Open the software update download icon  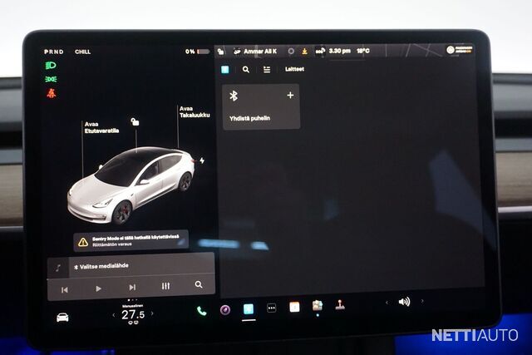tap(305, 52)
